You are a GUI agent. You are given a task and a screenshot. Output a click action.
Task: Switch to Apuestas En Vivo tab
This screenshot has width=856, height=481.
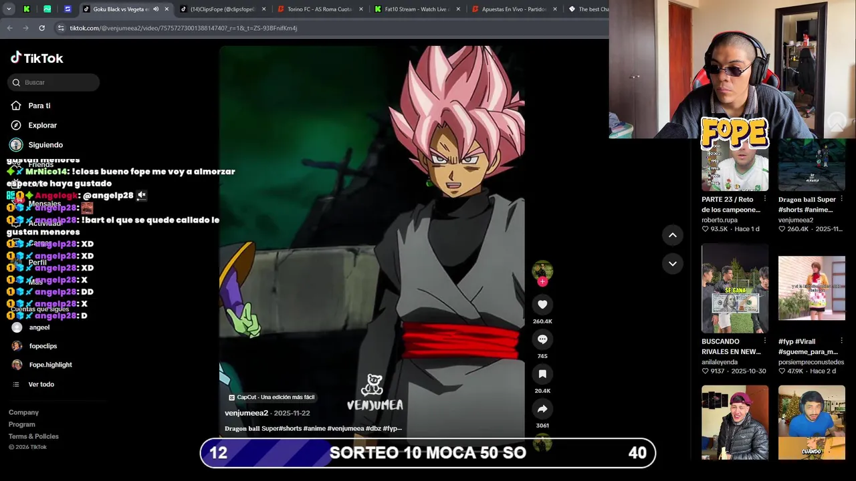(514, 9)
